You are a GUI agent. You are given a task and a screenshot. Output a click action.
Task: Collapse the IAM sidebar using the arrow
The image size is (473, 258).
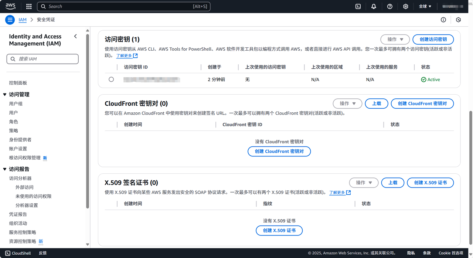(x=75, y=36)
